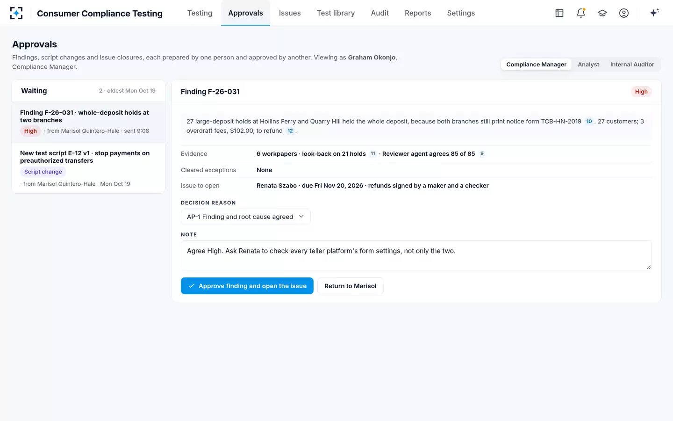The image size is (673, 421).
Task: Select the Approvals tab
Action: (x=245, y=13)
